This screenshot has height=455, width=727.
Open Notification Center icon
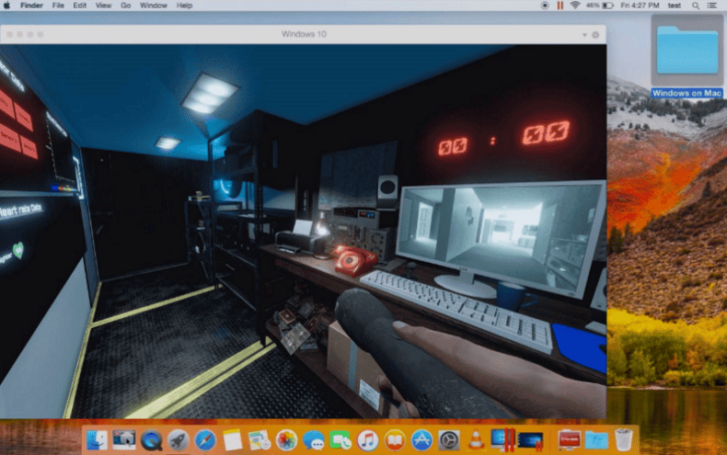712,6
